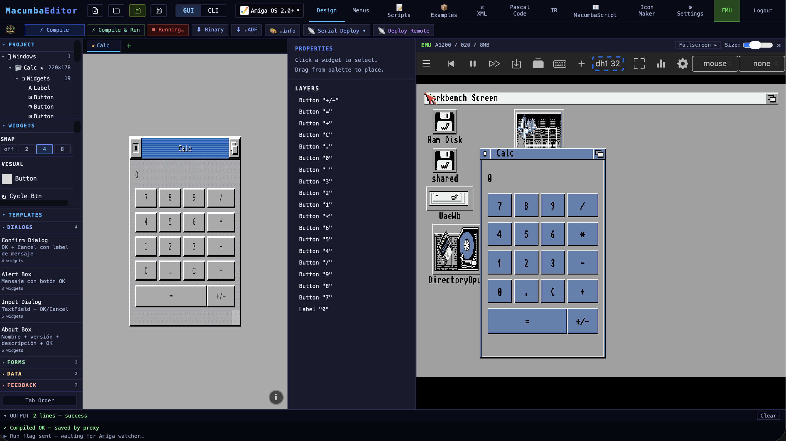Click Logout
Screen dimensions: 786x441
[x=763, y=10]
